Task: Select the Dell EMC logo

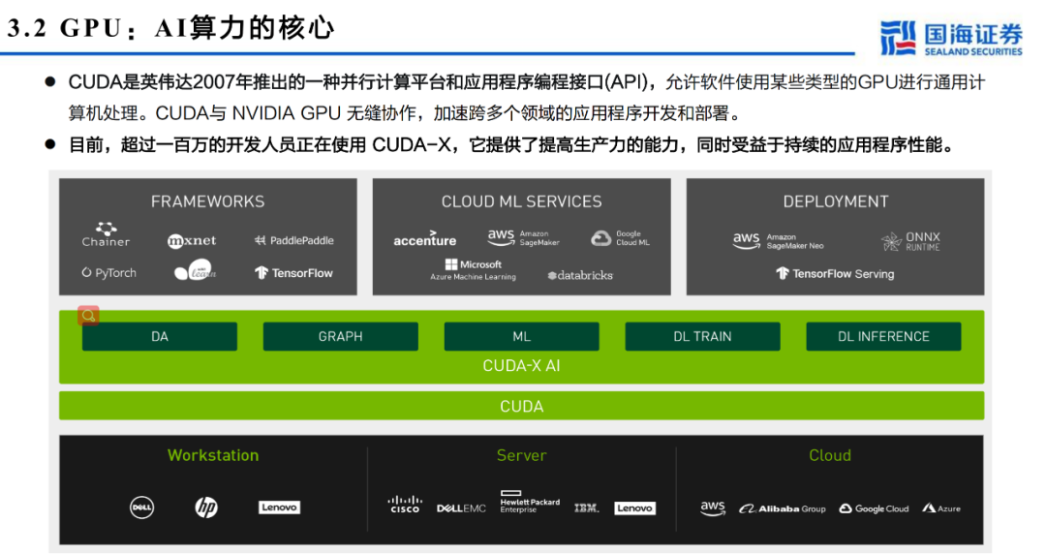Action: tap(461, 508)
